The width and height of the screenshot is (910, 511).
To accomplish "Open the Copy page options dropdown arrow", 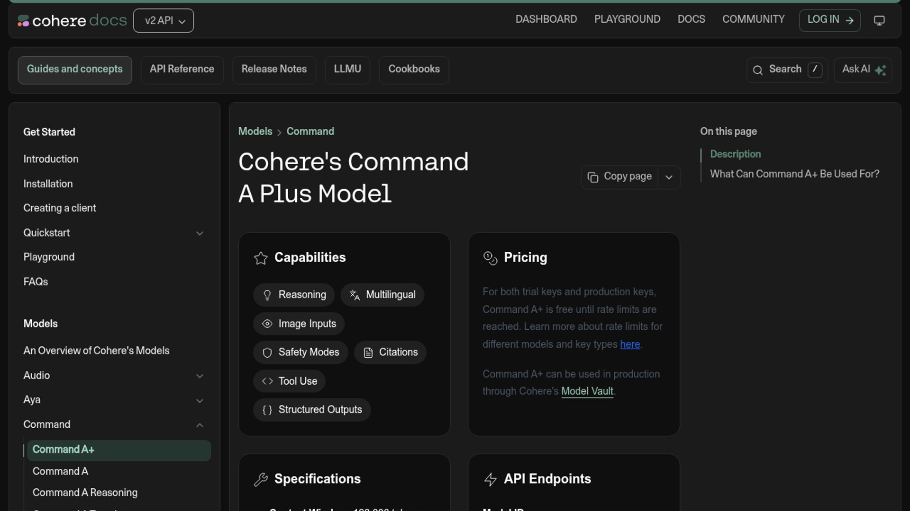I will (669, 177).
